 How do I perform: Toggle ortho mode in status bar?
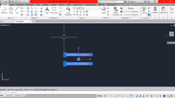tap(114, 96)
